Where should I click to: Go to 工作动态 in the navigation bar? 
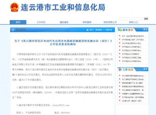tap(41, 22)
